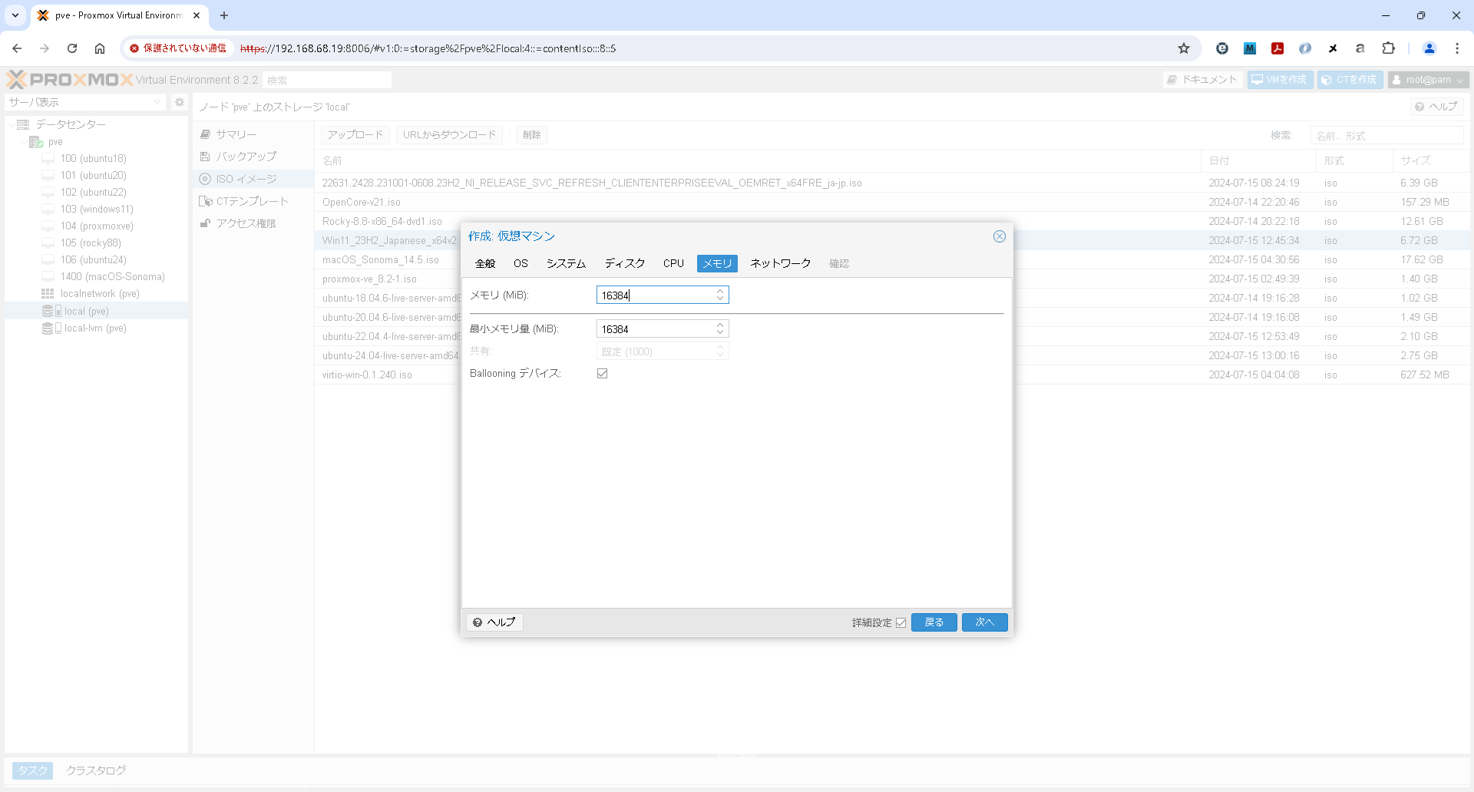Click the 次へ button

pyautogui.click(x=984, y=622)
